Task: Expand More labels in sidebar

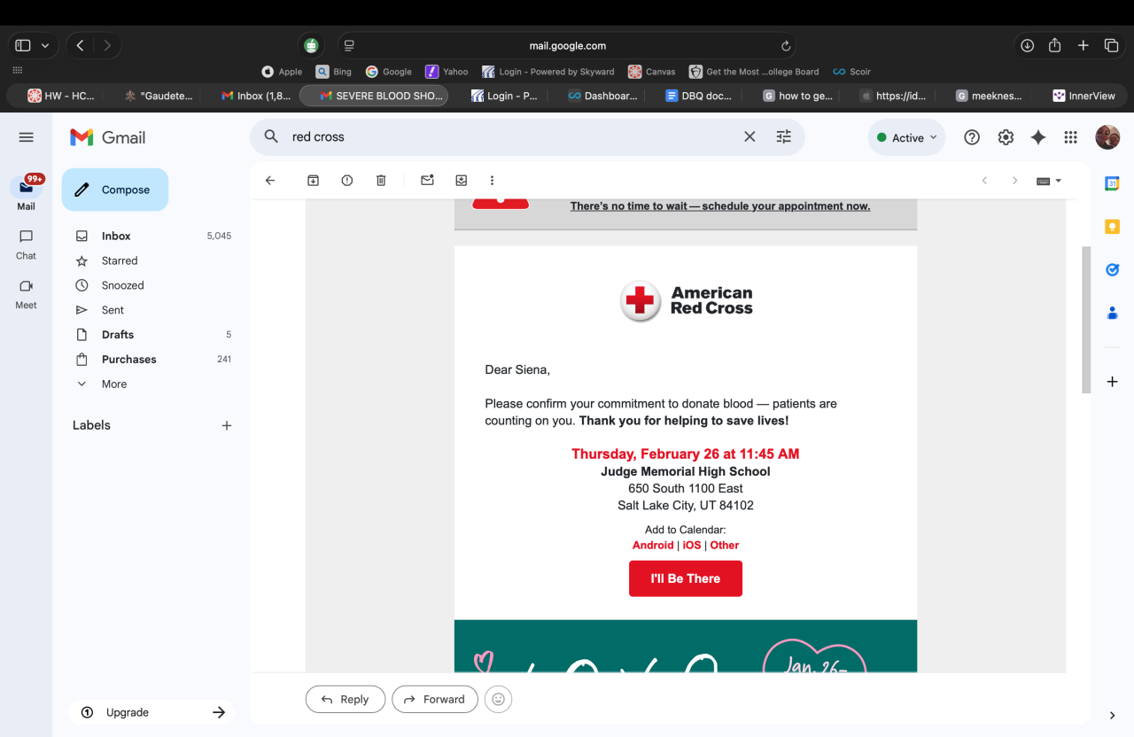Action: click(x=114, y=384)
